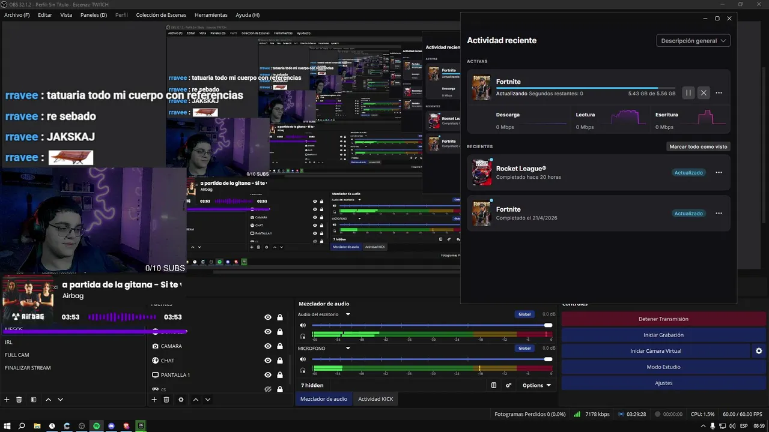Hide the CAMARA source with its eye icon
The width and height of the screenshot is (769, 432).
(x=268, y=346)
